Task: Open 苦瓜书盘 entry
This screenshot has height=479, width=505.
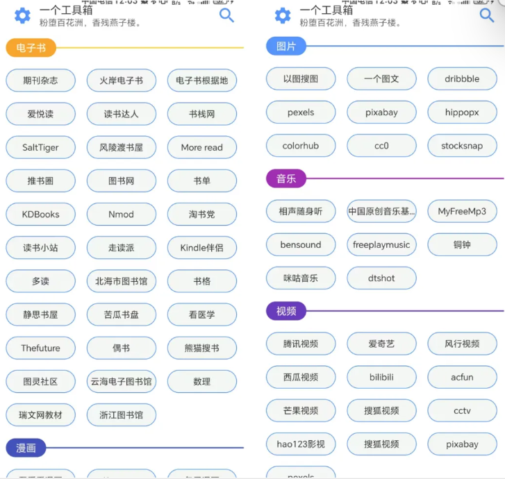Action: (122, 314)
